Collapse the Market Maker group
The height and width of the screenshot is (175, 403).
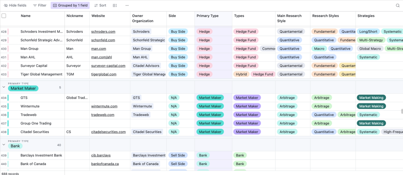pos(4,87)
